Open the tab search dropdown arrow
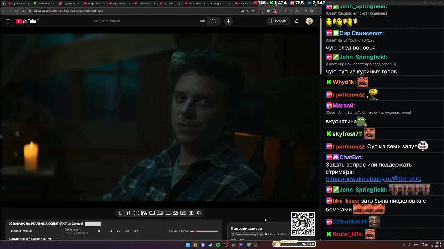This screenshot has height=249, width=444. pyautogui.click(x=3, y=3)
